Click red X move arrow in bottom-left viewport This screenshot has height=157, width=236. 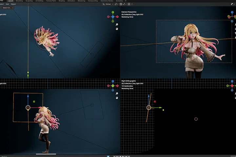39,108
